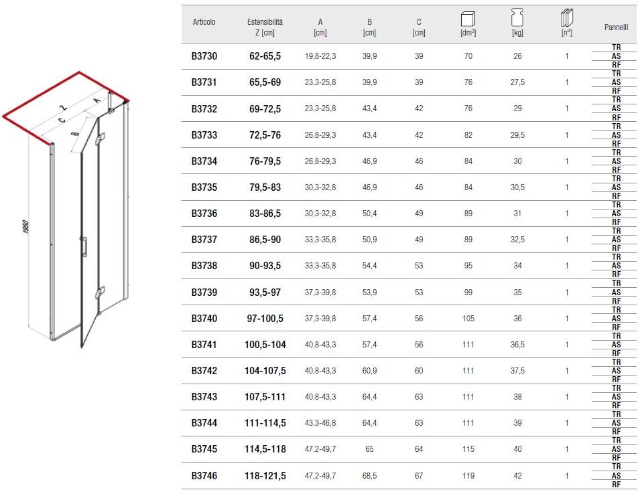640x494 pixels.
Task: Click article B3734 row label
Action: click(x=204, y=161)
